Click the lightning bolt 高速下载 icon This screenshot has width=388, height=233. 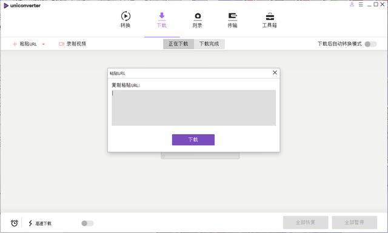tap(30, 223)
